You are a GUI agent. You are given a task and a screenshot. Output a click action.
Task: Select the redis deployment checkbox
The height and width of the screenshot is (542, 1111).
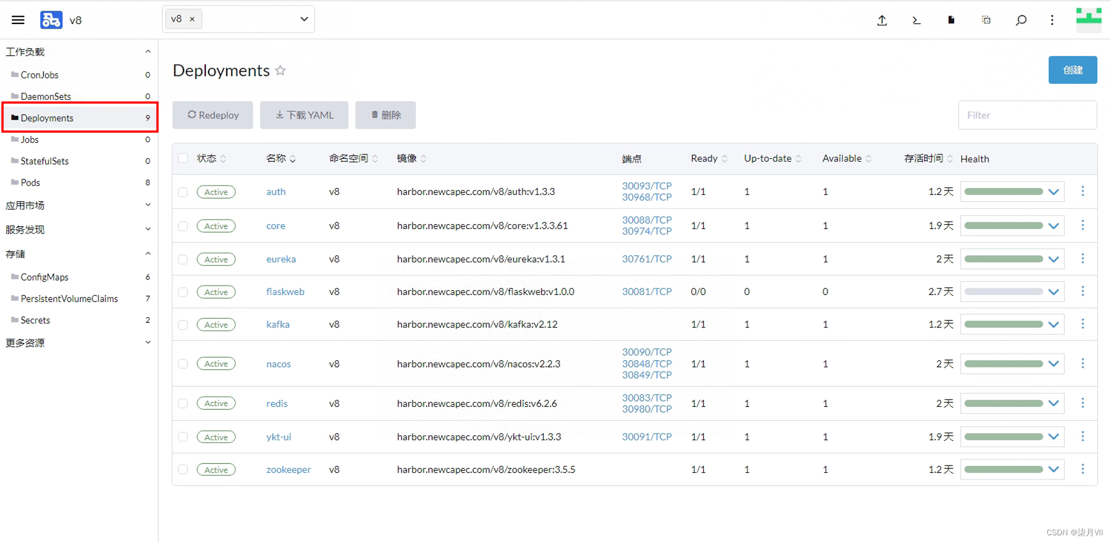(183, 403)
